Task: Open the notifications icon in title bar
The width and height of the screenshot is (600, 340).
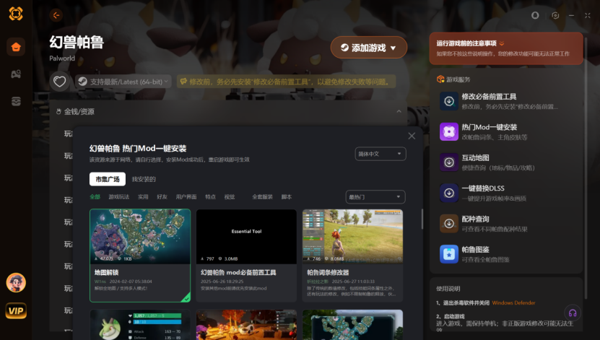Action: click(535, 15)
